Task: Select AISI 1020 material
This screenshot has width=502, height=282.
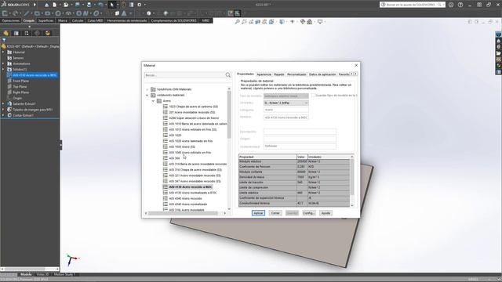Action: (x=175, y=136)
